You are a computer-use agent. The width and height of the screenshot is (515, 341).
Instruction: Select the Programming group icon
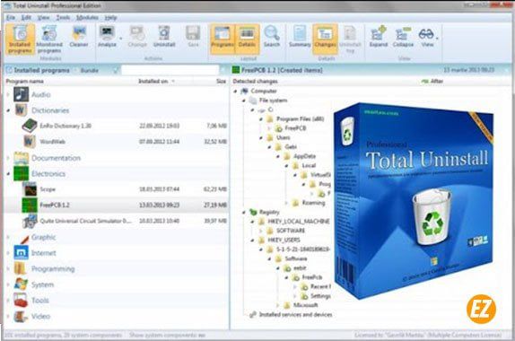(21, 268)
